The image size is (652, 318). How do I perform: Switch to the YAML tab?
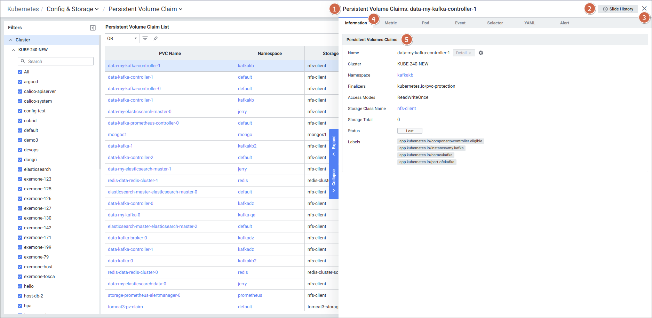point(530,23)
